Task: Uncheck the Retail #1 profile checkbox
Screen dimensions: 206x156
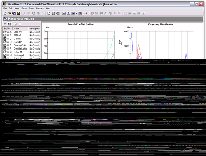Action: click(x=5, y=52)
